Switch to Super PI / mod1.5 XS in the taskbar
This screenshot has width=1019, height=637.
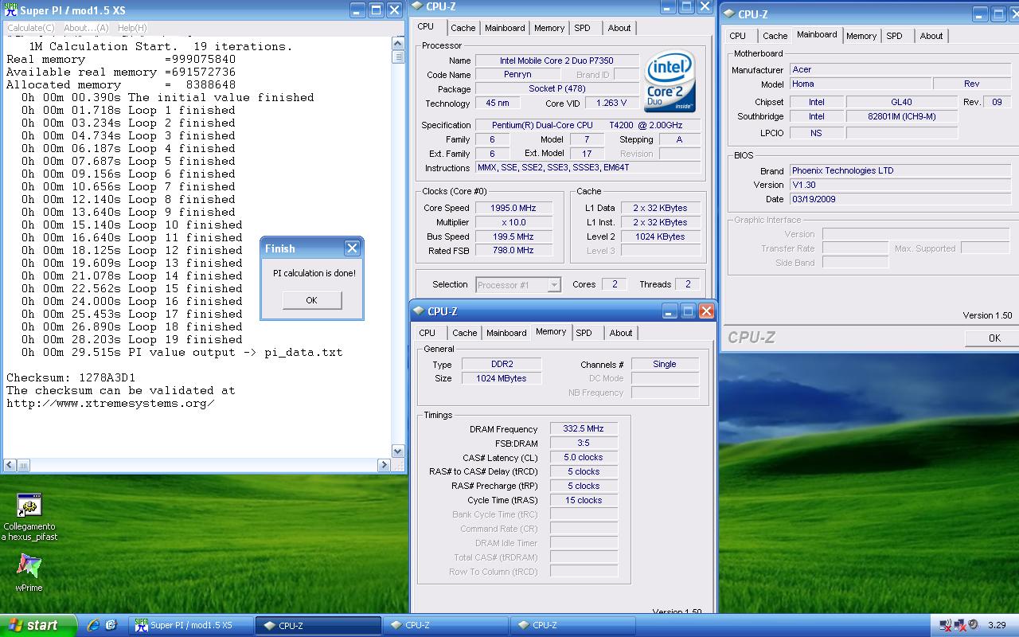click(191, 625)
